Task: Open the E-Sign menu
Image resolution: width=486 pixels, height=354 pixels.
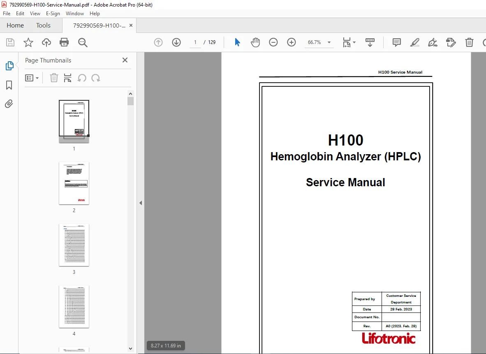Action: 53,13
